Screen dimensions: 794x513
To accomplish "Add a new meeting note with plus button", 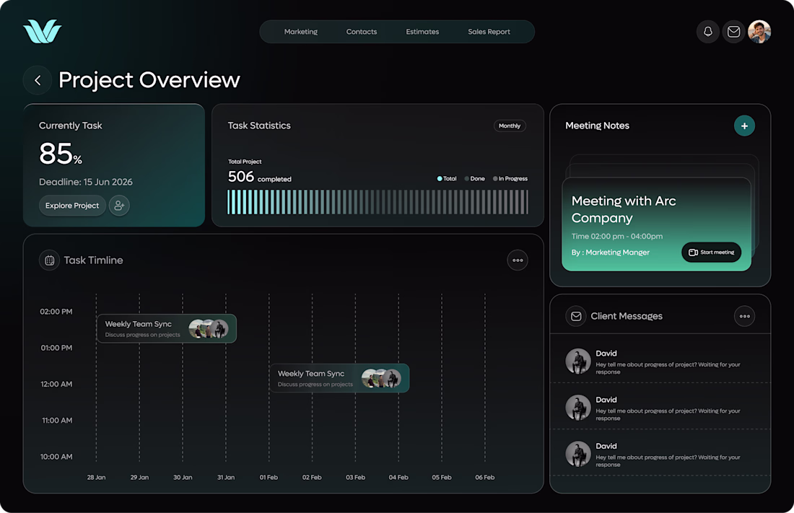I will coord(744,126).
